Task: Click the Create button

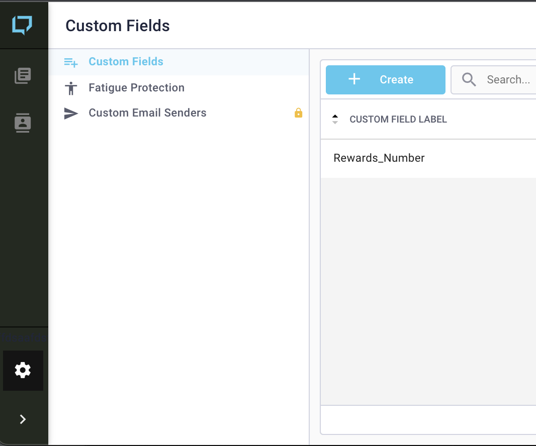Action: pos(385,79)
